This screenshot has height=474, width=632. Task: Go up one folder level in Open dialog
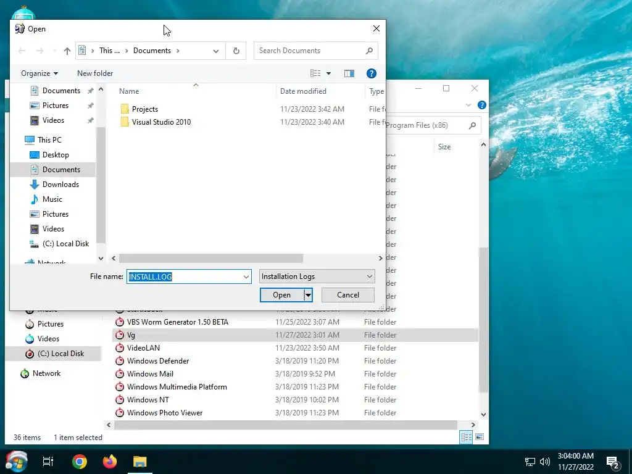[67, 51]
